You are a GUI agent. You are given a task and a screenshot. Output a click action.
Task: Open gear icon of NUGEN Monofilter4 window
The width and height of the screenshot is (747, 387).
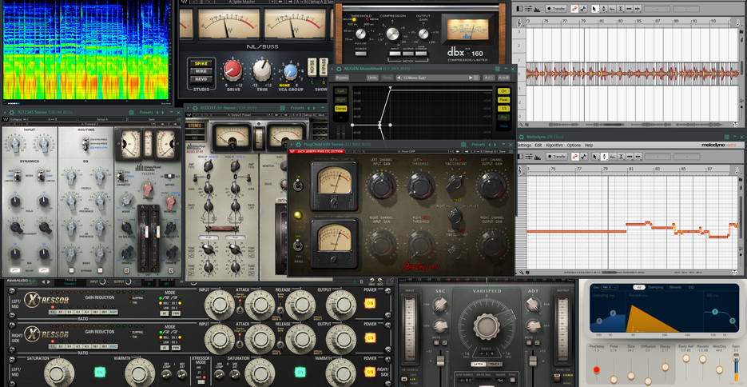click(340, 69)
